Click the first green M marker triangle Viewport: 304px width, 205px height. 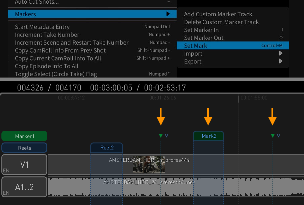[161, 136]
